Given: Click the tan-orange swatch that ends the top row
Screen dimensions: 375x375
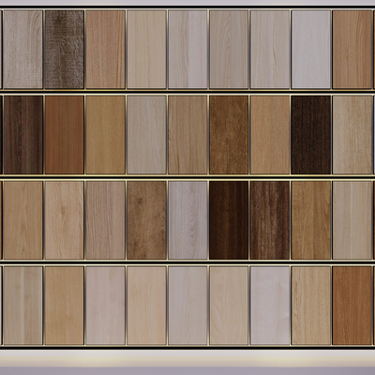Looking at the screenshot, I should point(352,50).
